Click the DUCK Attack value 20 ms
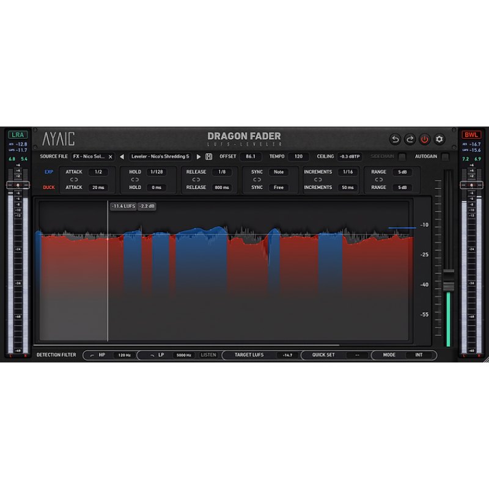The width and height of the screenshot is (489, 489). 98,188
